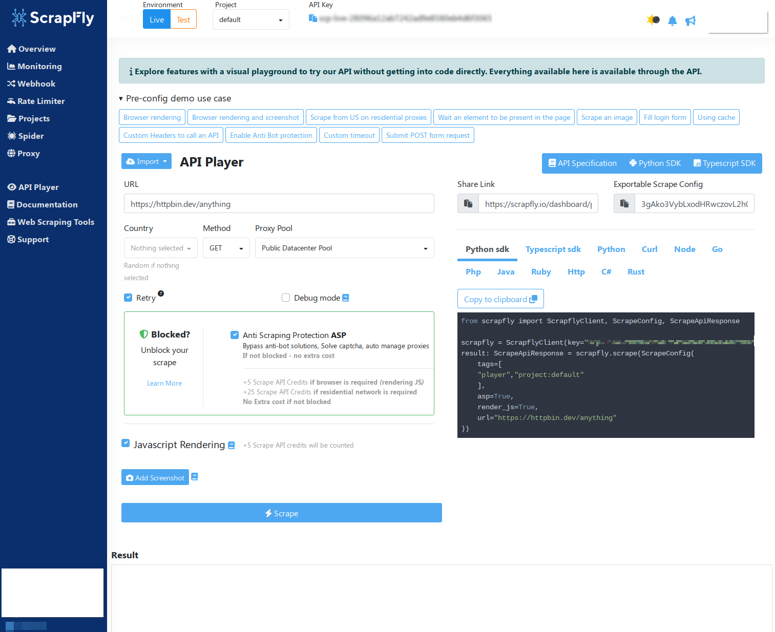Open the Proxy Pool dropdown
The width and height of the screenshot is (775, 632).
(345, 248)
